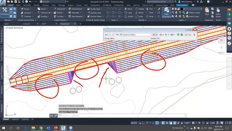Screen dimensions: 232x131
Task: Toggle the layer freeze sun icon
Action: click(x=175, y=9)
